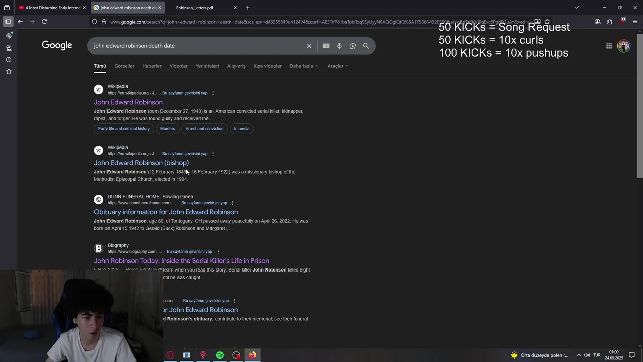
Task: Start voice search with microphone icon
Action: click(339, 46)
